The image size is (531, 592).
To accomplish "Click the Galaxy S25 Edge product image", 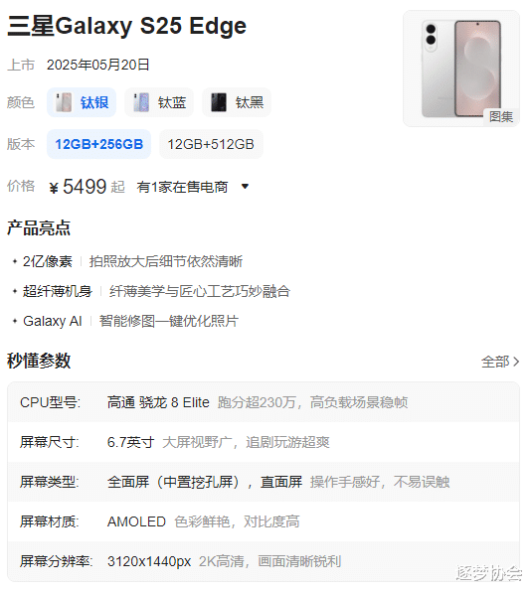I will pos(461,69).
